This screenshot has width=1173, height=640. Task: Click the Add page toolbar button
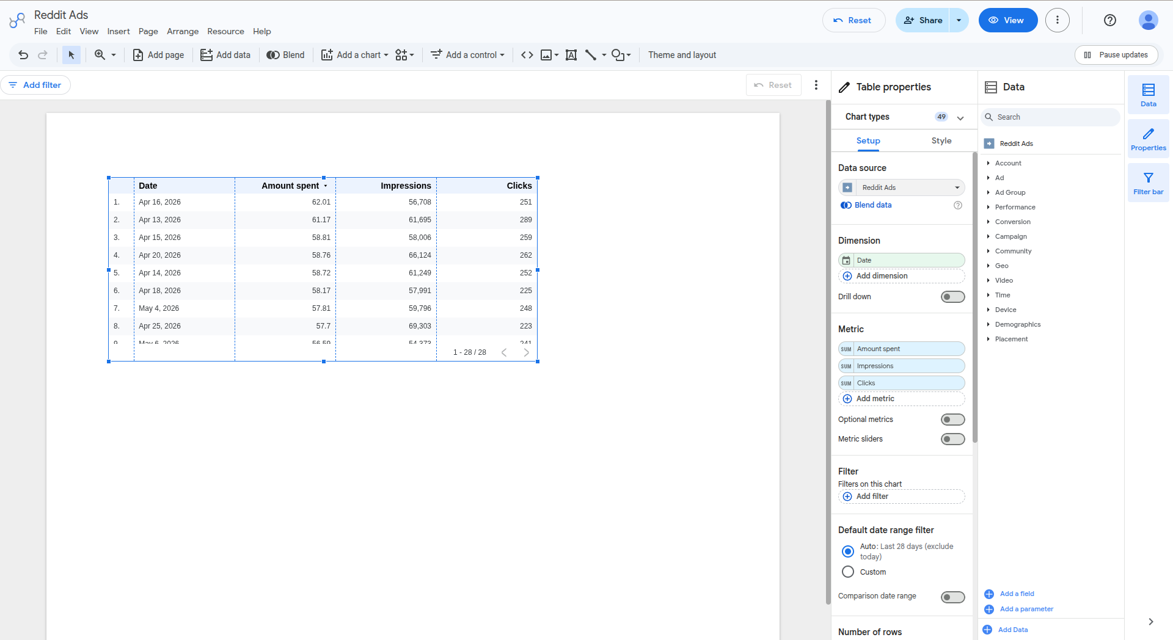tap(158, 55)
